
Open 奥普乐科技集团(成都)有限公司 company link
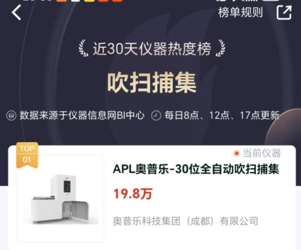[x=186, y=221]
